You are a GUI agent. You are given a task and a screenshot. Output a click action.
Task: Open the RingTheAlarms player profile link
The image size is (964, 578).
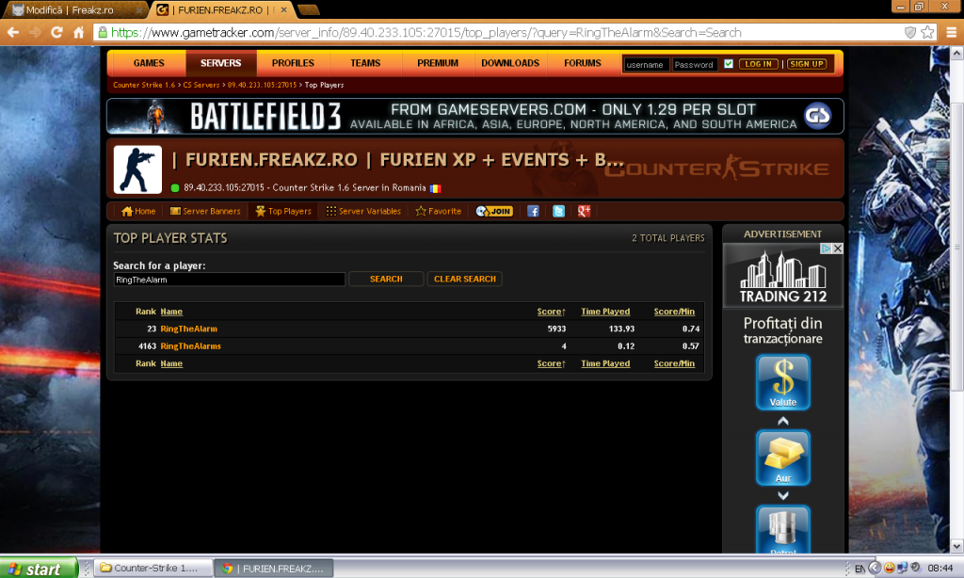[x=190, y=346]
